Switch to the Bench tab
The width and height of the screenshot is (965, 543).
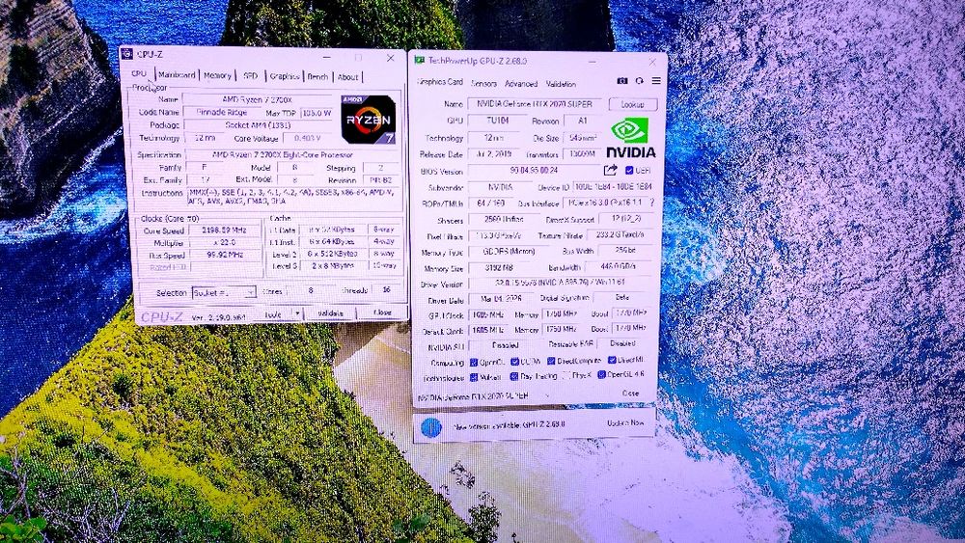point(317,77)
